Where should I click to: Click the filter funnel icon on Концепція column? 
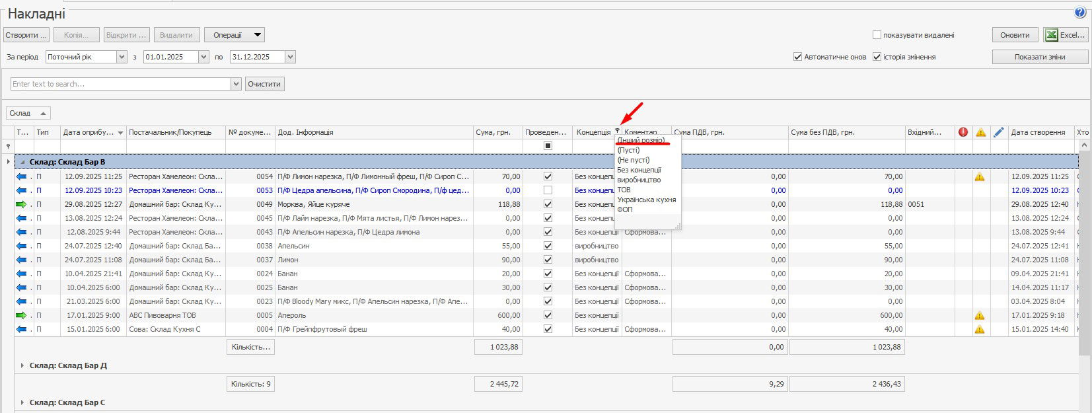click(617, 131)
